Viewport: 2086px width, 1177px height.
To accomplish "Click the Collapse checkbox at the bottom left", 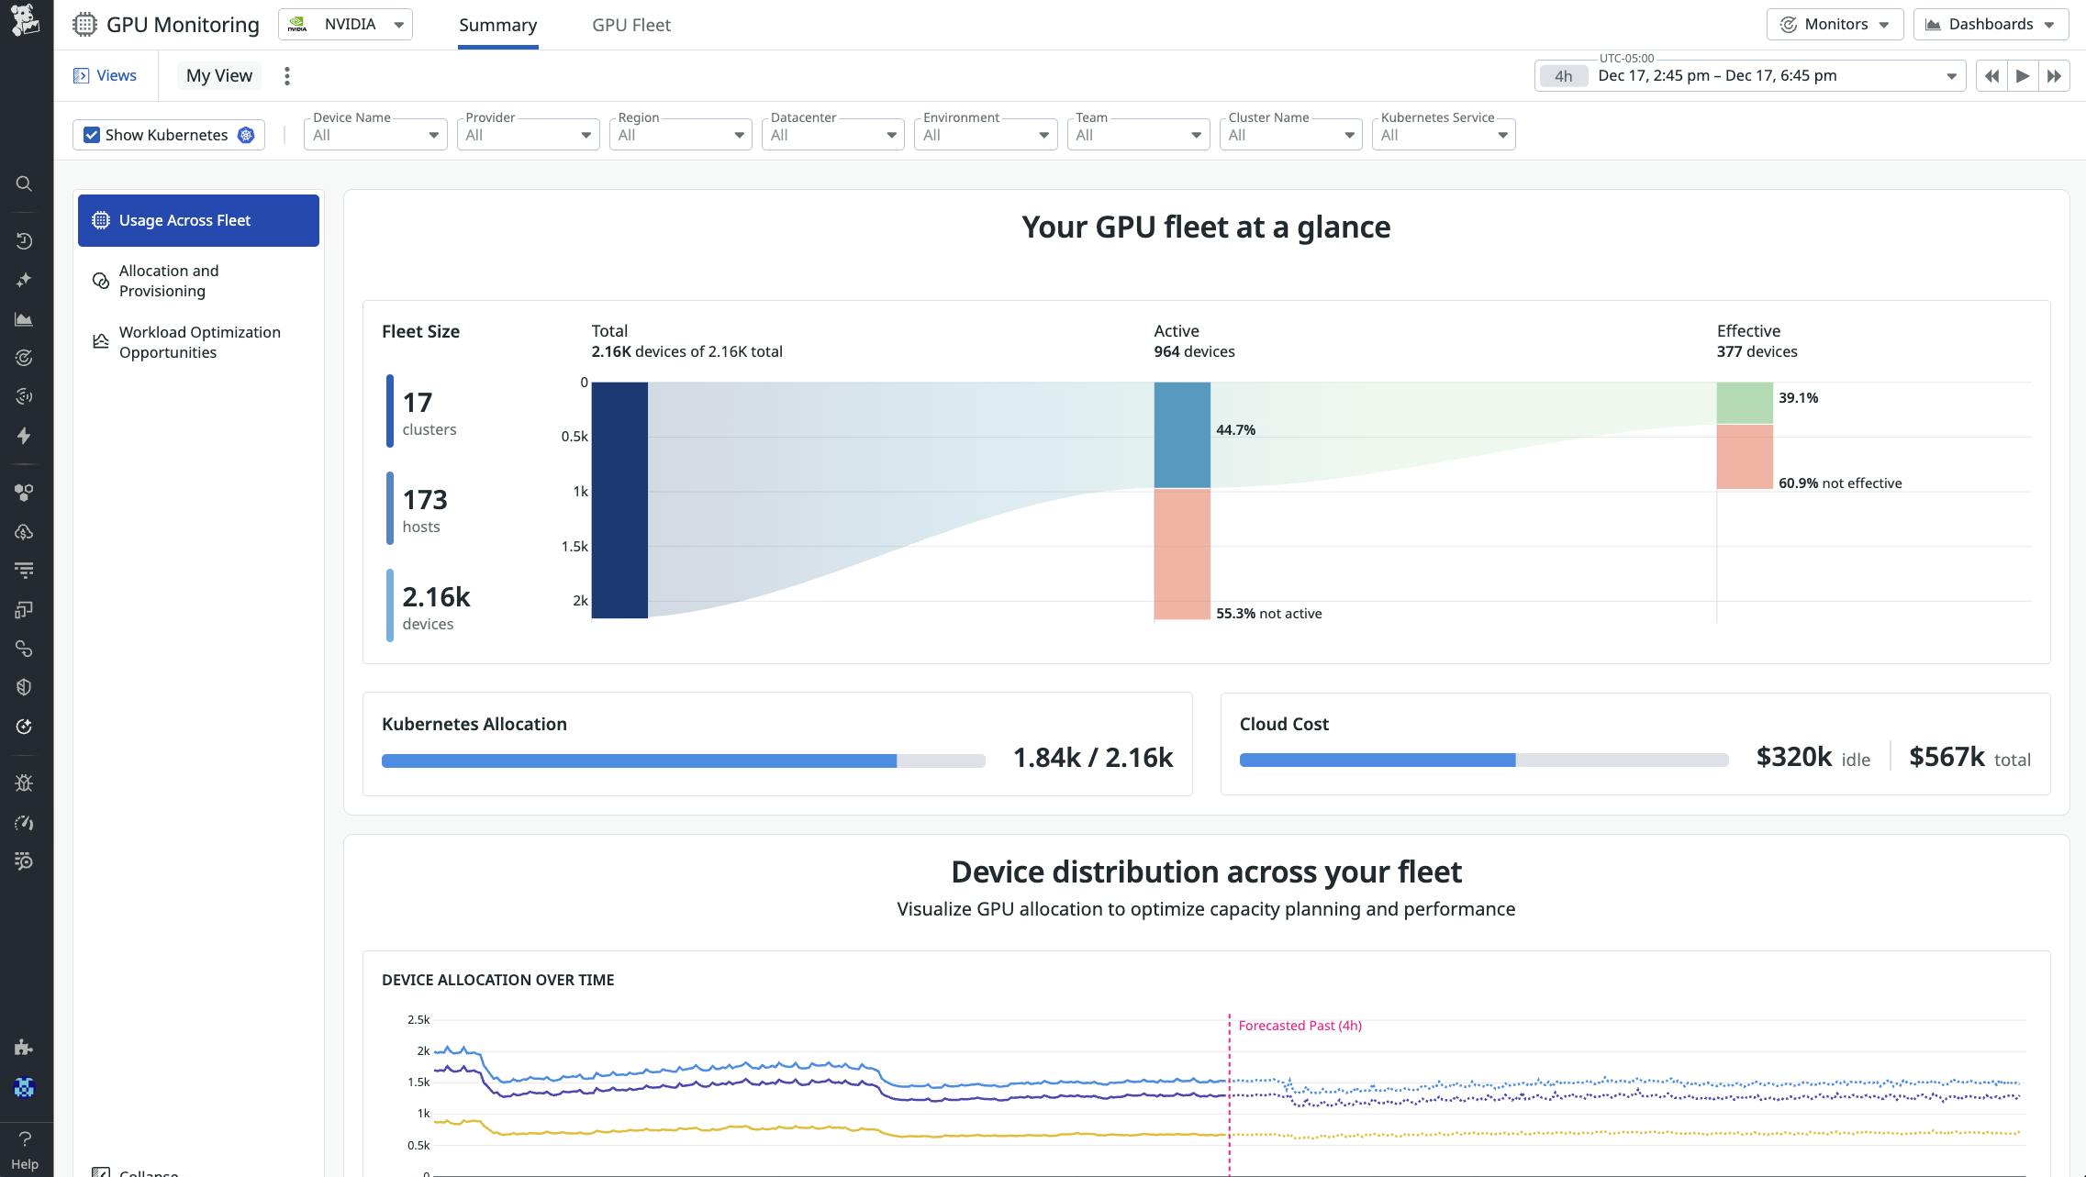I will pyautogui.click(x=103, y=1172).
